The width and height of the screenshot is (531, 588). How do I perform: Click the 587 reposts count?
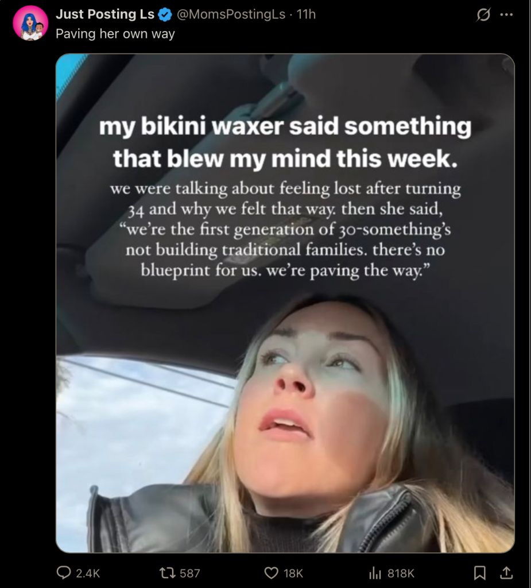click(190, 573)
